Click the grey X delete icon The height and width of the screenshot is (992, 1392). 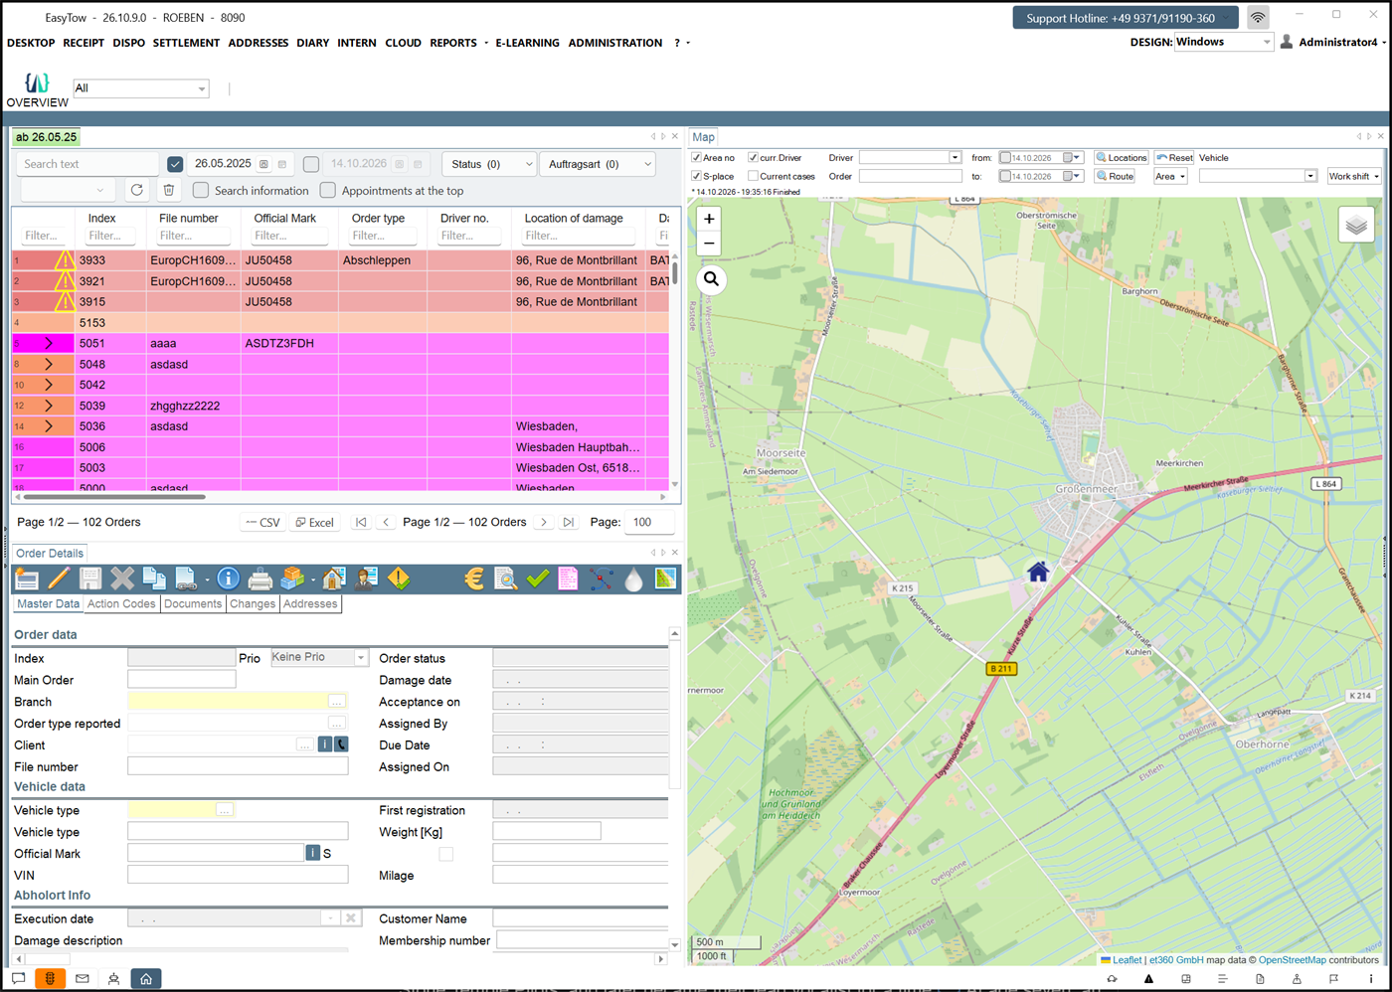click(122, 579)
